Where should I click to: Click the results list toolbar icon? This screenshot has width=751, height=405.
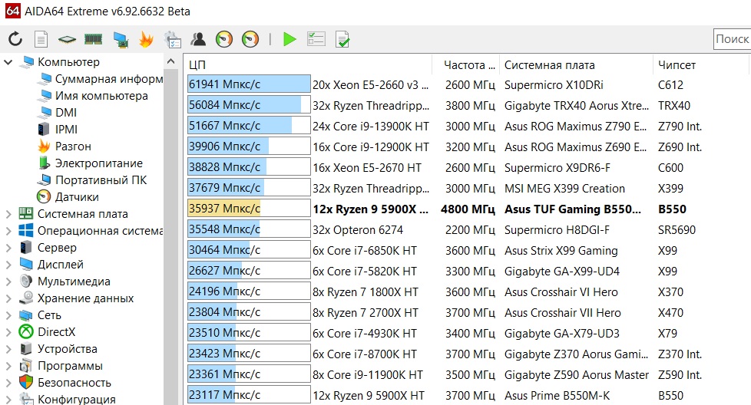[316, 38]
